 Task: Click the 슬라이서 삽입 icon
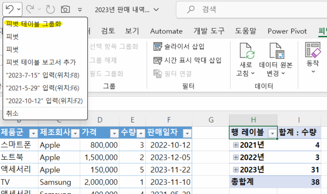(x=158, y=46)
